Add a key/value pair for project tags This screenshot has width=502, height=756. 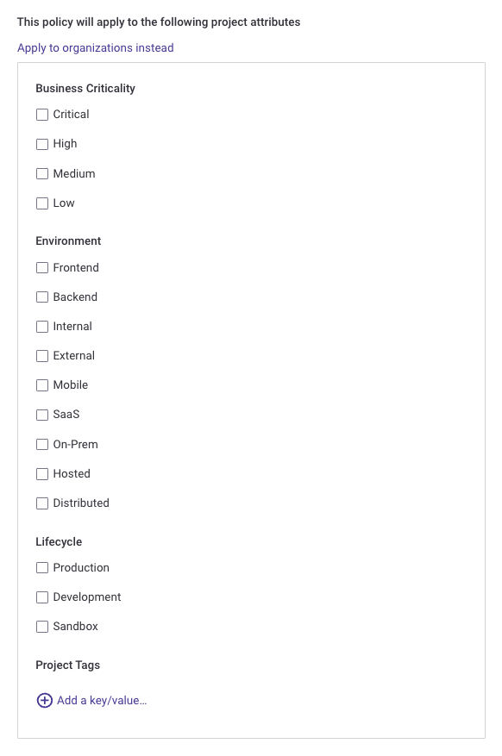click(101, 700)
